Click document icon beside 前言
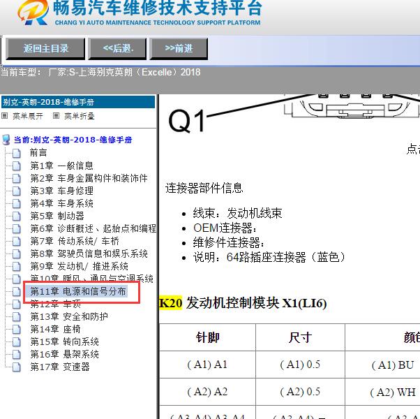The width and height of the screenshot is (420, 419). tap(17, 154)
